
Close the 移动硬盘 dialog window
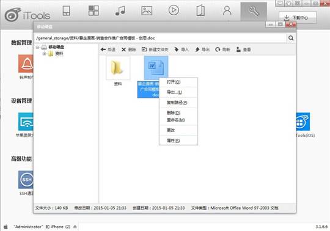291,24
